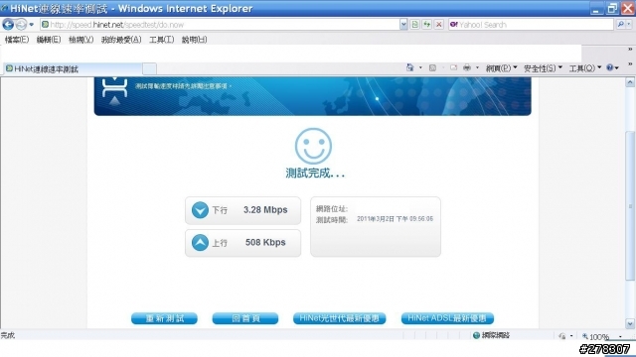Expand the command bar overflow chevron

[x=630, y=64]
